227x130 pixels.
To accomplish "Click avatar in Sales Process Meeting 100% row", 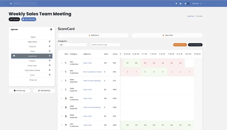I will 66,107.
